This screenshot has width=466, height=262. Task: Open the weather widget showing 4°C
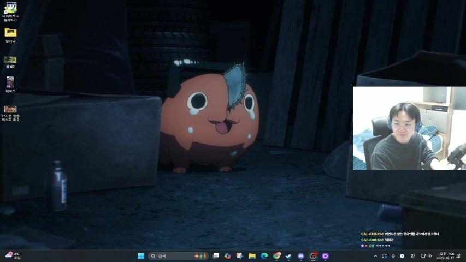13,255
